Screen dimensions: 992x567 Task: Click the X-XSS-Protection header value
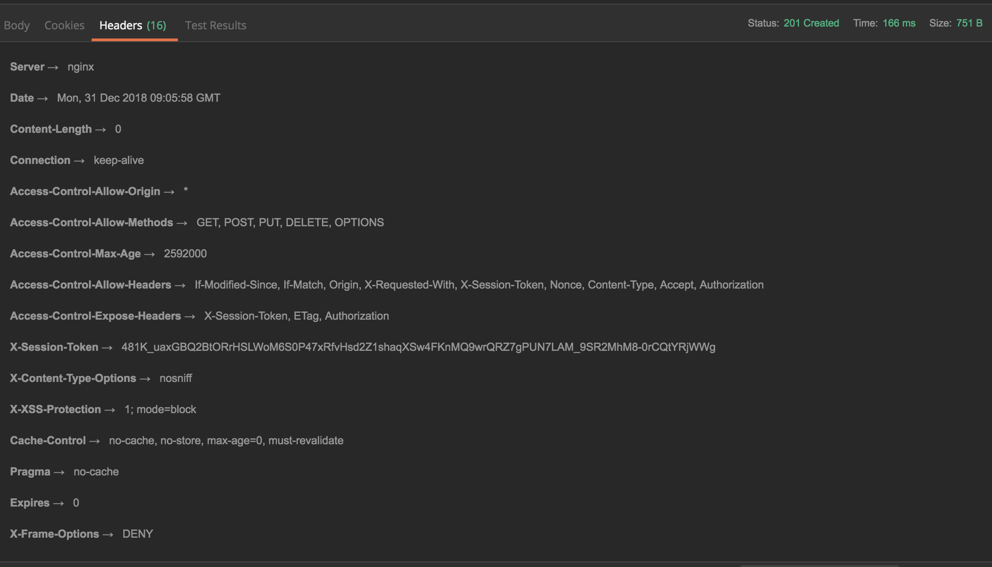coord(160,409)
